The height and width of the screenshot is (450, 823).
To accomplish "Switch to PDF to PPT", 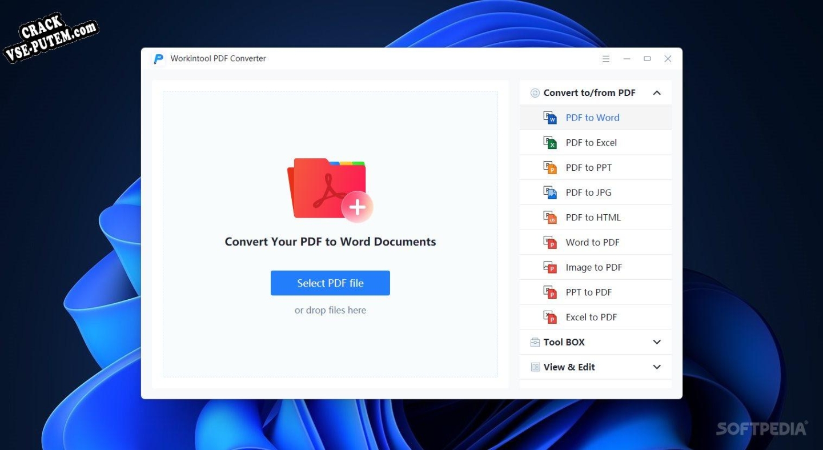I will click(596, 167).
